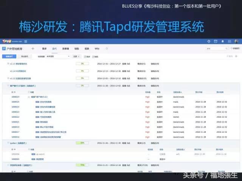The width and height of the screenshot is (242, 181).
Task: Click the blue create iteration button
Action: coord(9,56)
